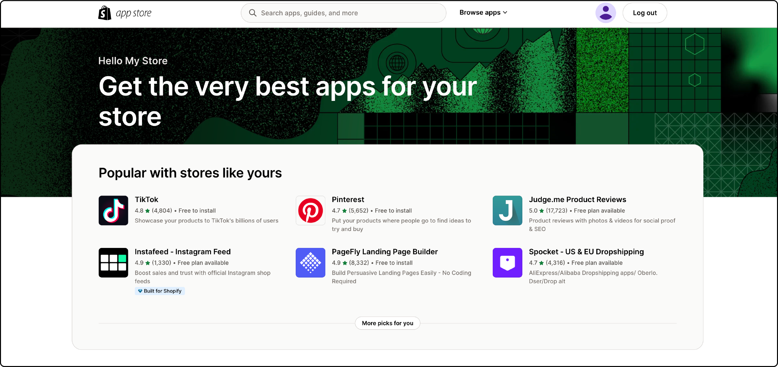Open the user profile avatar
Image resolution: width=778 pixels, height=367 pixels.
605,13
